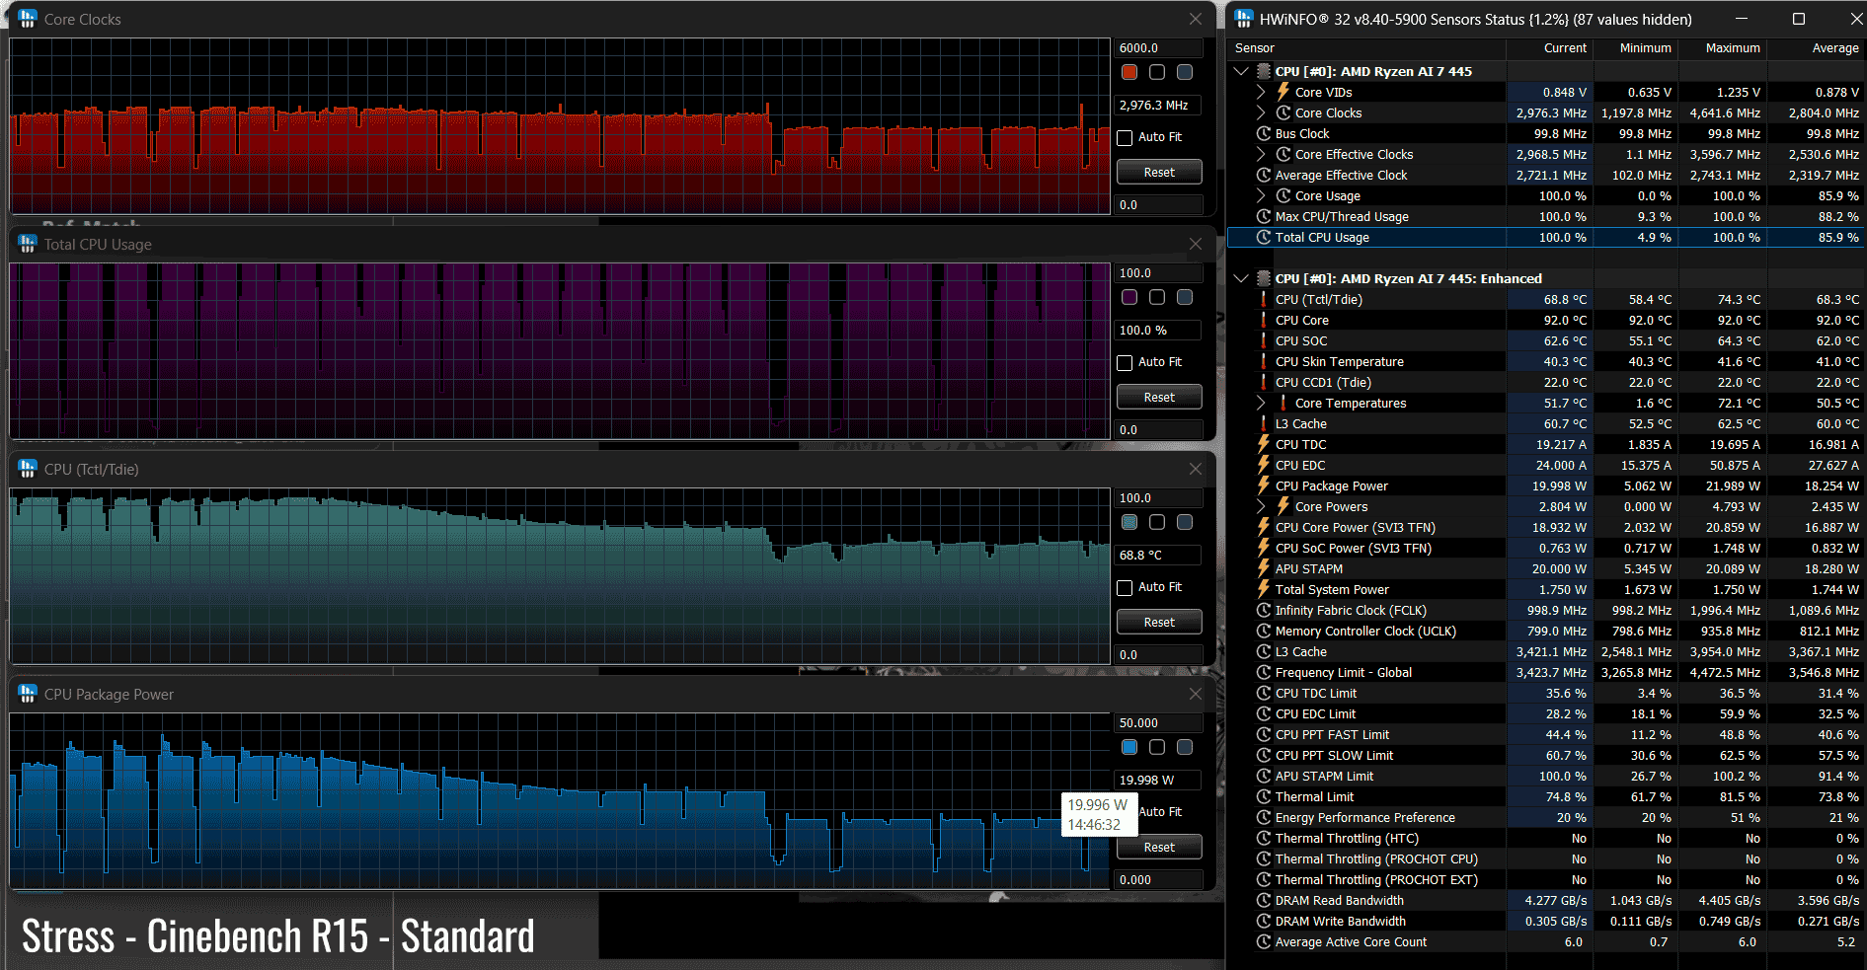Close the Core Clocks graph window
This screenshot has height=970, width=1867.
click(1196, 19)
